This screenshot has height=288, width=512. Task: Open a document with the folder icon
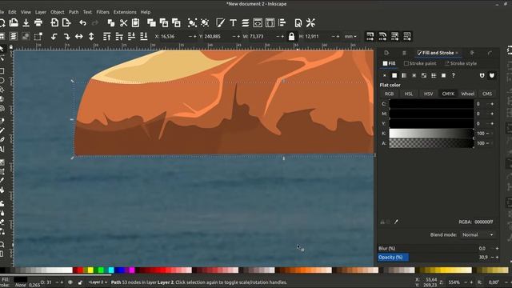pos(14,22)
